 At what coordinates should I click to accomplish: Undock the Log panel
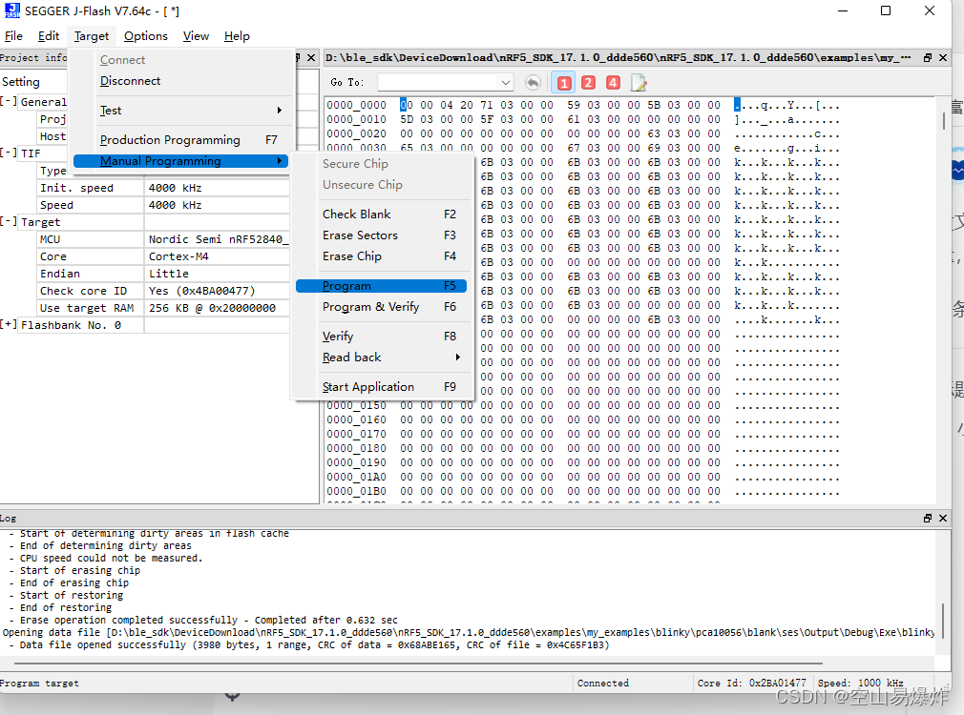point(928,519)
